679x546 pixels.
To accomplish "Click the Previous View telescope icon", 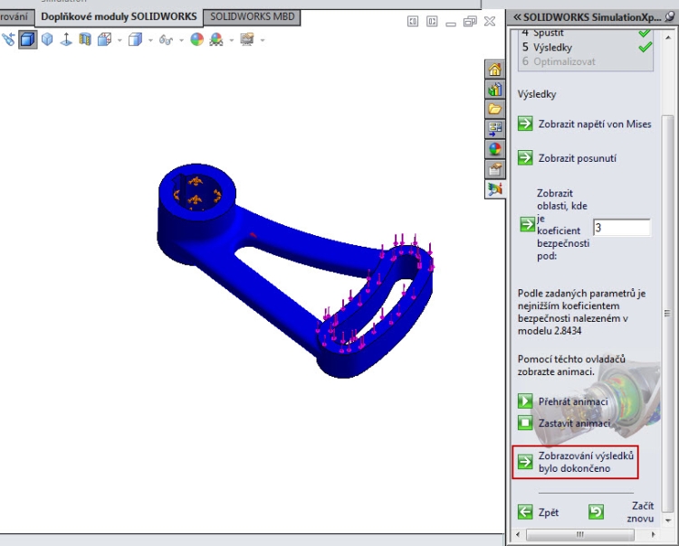I will tap(8, 40).
